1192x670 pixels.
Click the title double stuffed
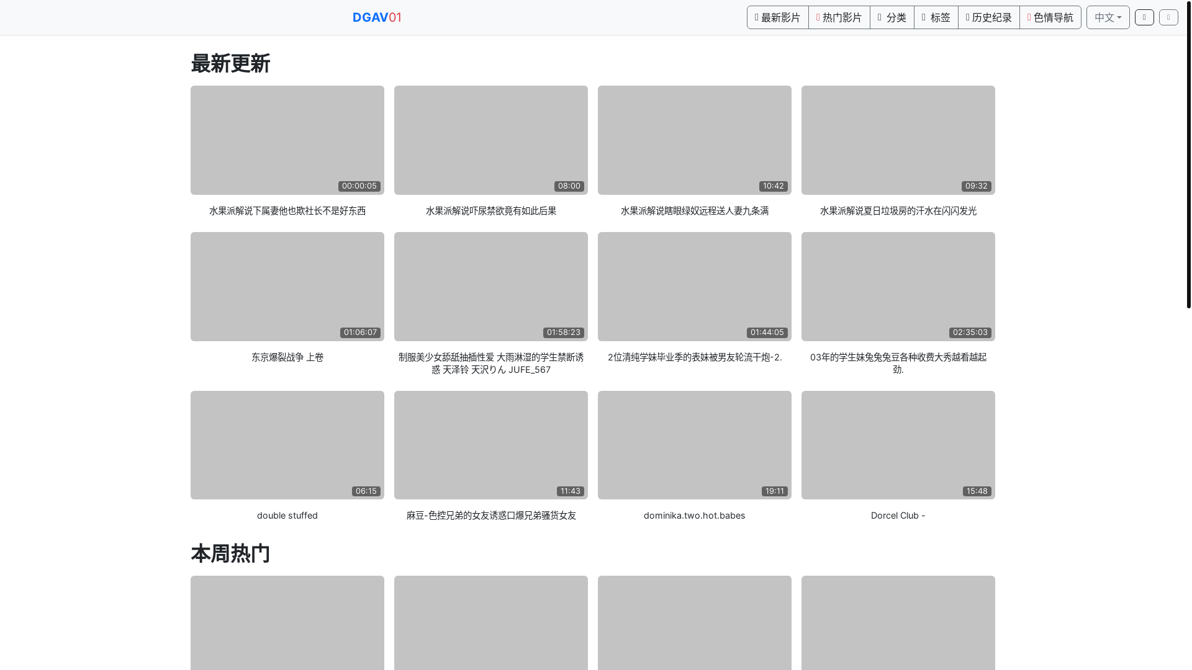pos(287,516)
